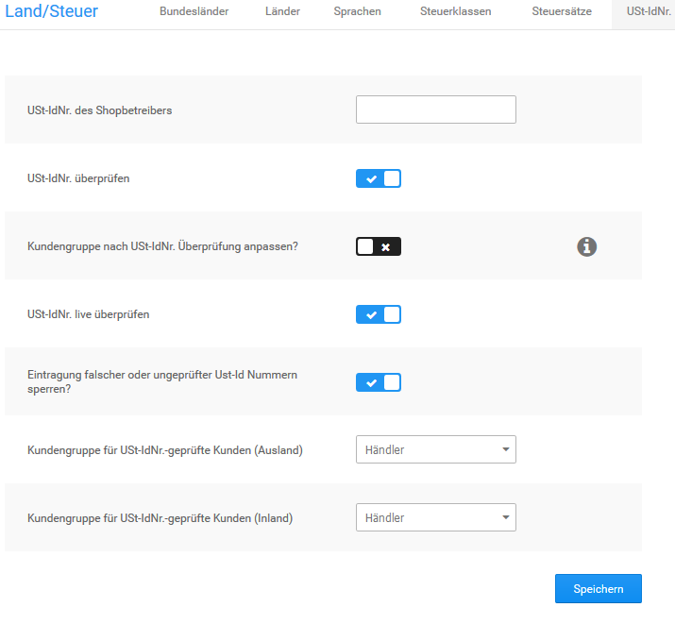Viewport: 675px width, 624px height.
Task: Toggle 'Eintragung falscher Ust-Id Nummern sperren' switch
Action: (379, 382)
